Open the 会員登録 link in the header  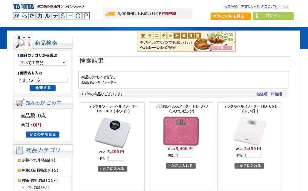(231, 7)
